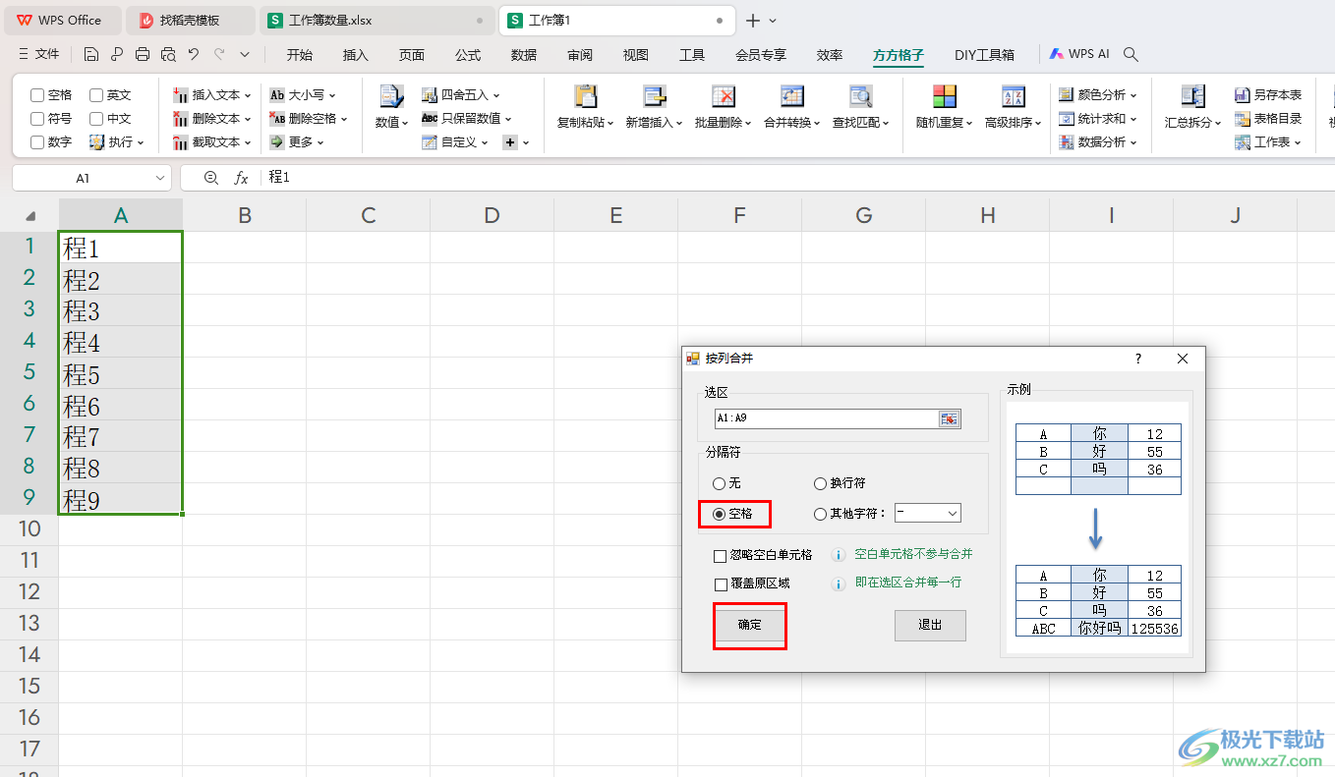This screenshot has width=1335, height=777.
Task: Open the 开始 ribbon tab
Action: [x=300, y=55]
